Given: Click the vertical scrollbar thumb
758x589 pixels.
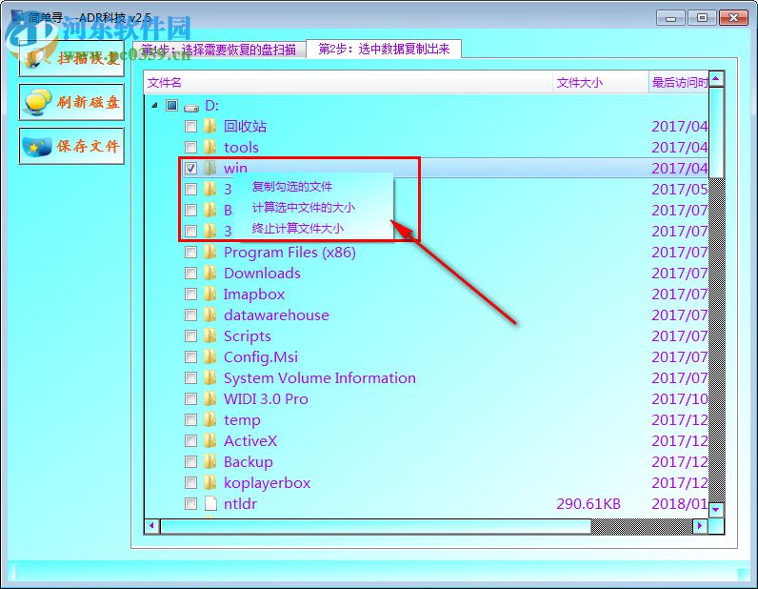Looking at the screenshot, I should click(716, 132).
